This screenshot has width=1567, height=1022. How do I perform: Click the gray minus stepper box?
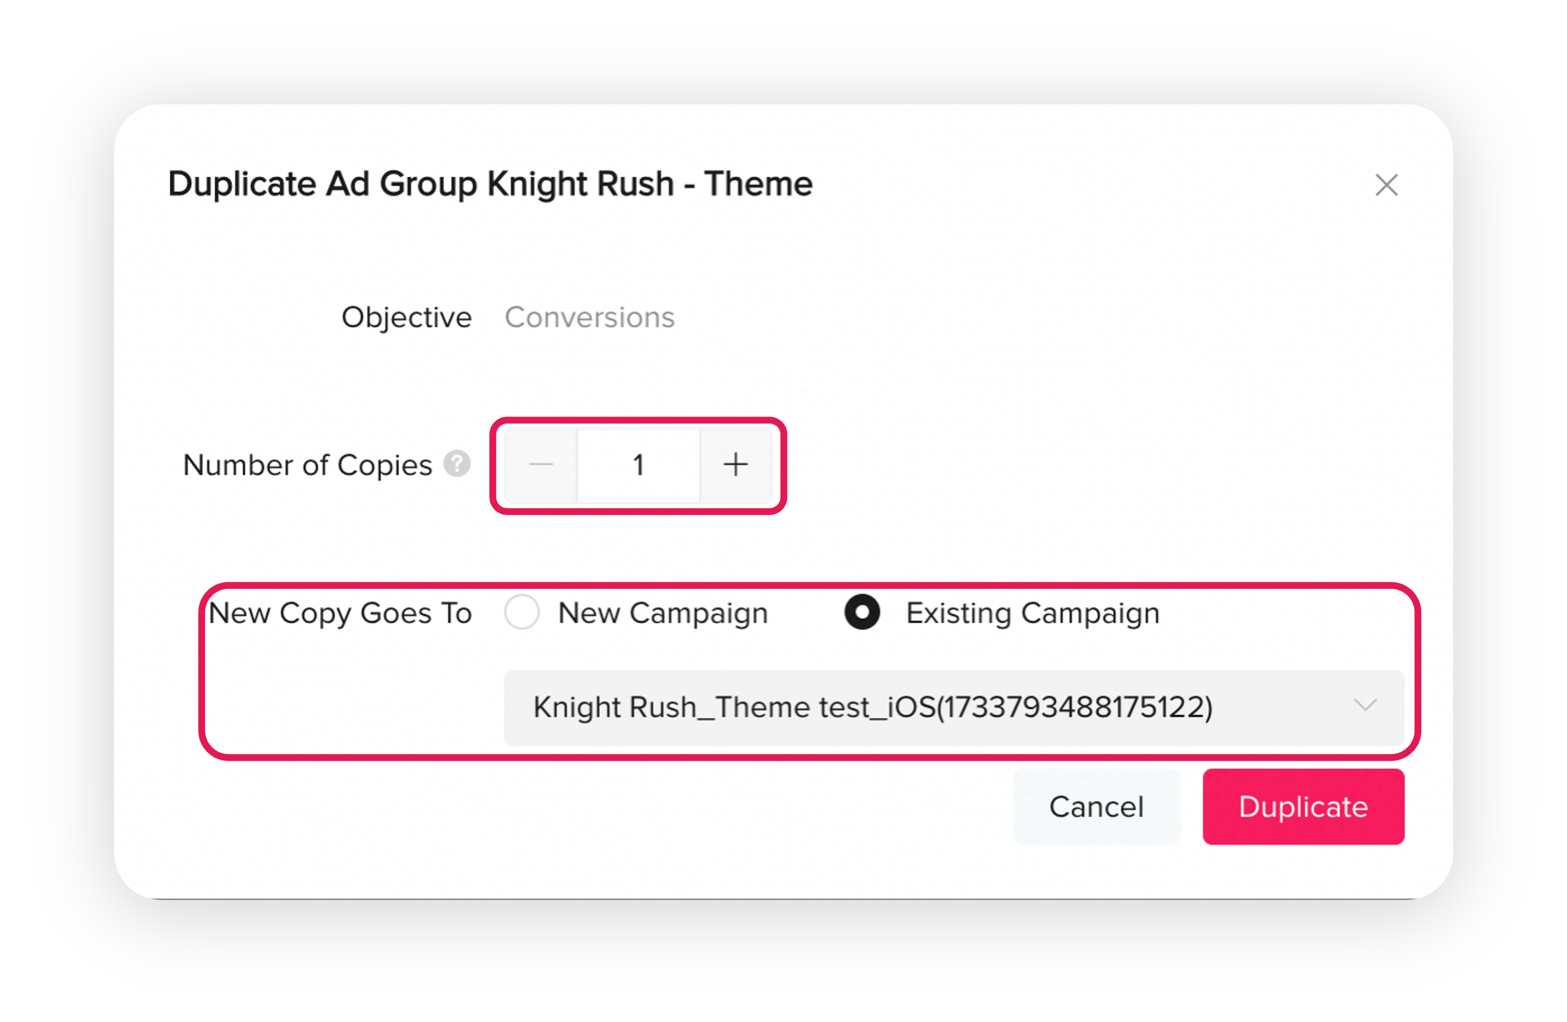click(541, 465)
